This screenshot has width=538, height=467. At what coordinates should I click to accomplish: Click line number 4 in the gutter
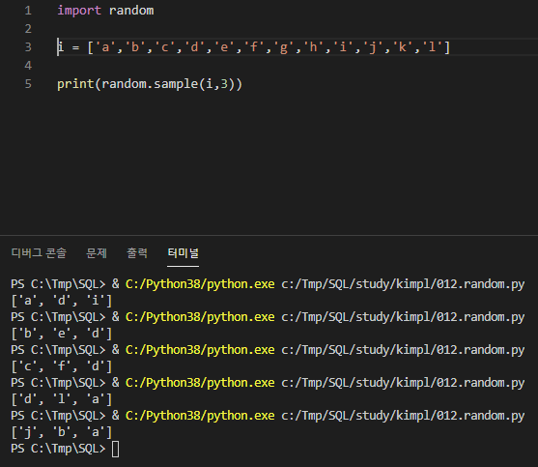click(x=28, y=66)
